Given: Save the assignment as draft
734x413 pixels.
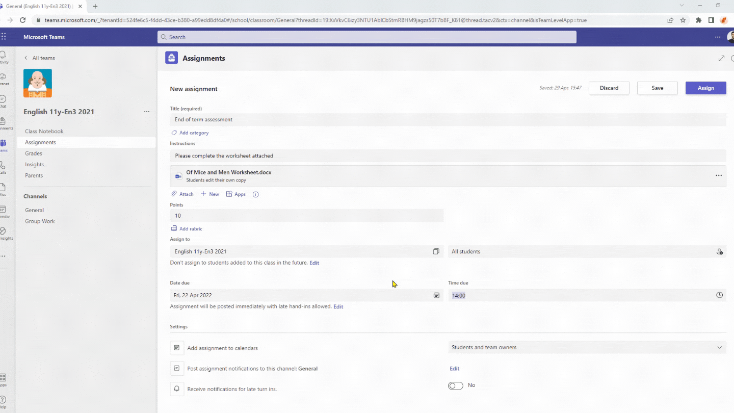Looking at the screenshot, I should click(658, 88).
